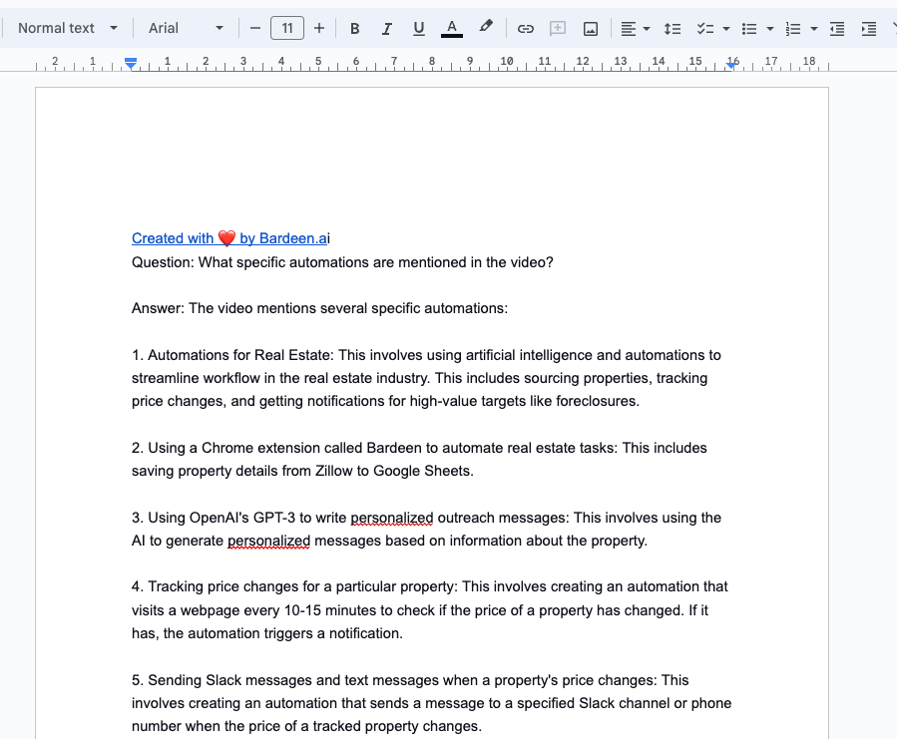
Task: Insert a link with the link icon
Action: point(525,28)
